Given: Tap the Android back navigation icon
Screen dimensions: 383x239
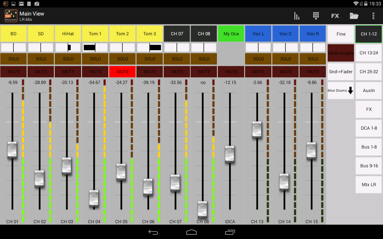Looking at the screenshot, I should pyautogui.click(x=153, y=232).
